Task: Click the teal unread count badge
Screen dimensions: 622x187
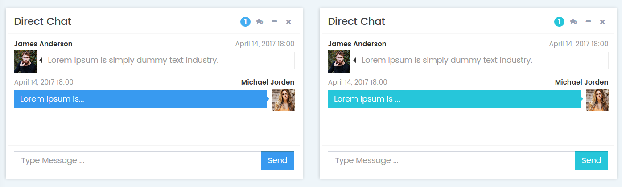Action: coord(560,21)
